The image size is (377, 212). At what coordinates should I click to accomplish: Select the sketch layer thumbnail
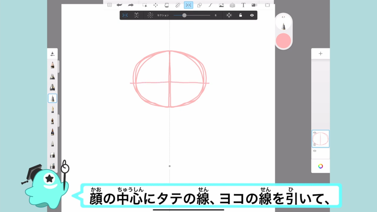321,139
